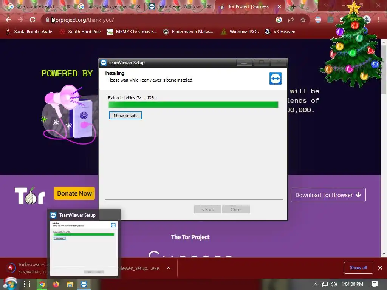Click the S extension icon
The width and height of the screenshot is (387, 290).
tap(330, 20)
